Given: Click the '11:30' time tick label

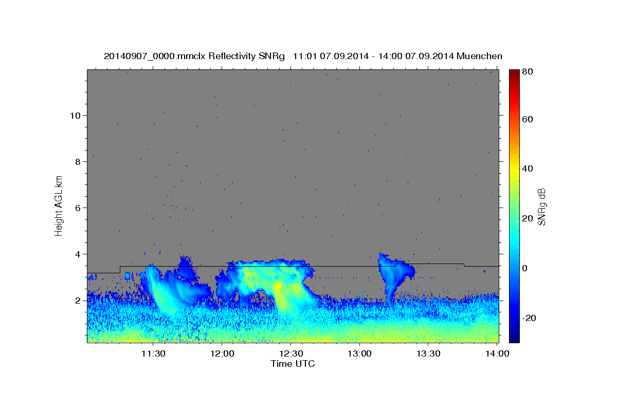Looking at the screenshot, I should [x=154, y=353].
